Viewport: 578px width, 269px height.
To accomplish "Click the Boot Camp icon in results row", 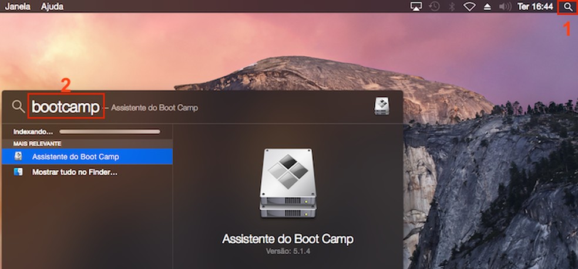I will [x=18, y=156].
